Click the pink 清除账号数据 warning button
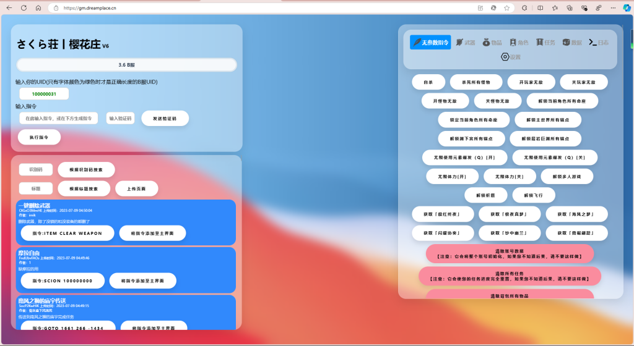Screen dimensions: 634x346 tap(510, 254)
